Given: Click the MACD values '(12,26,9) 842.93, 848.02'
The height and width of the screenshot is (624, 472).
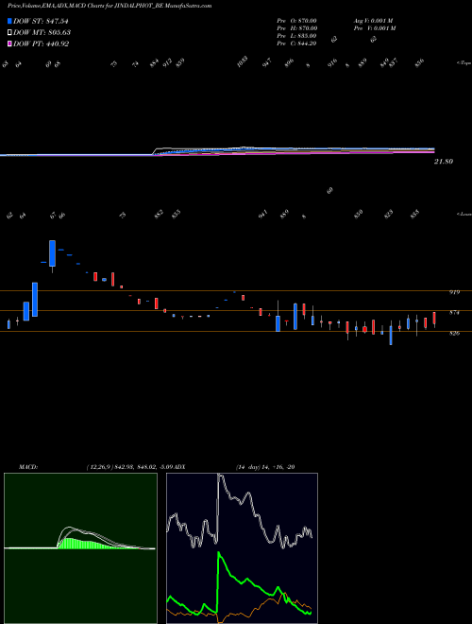Looking at the screenshot, I should [121, 467].
